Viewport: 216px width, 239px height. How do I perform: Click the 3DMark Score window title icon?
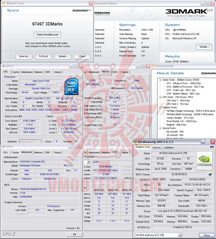[3, 3]
